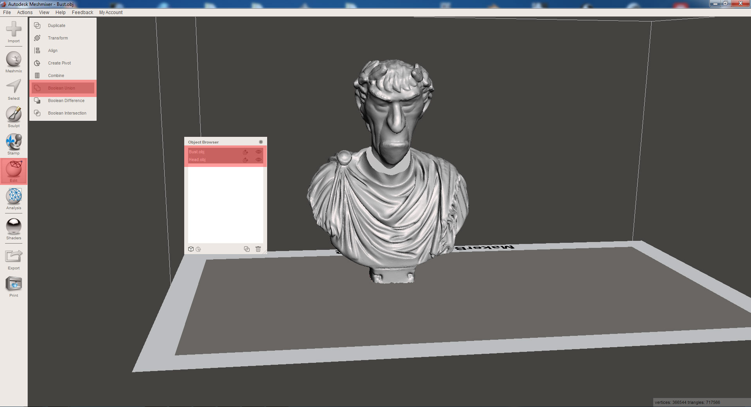Click the Duplicate icon in Edit submenu
Viewport: 751px width, 407px height.
coord(37,25)
